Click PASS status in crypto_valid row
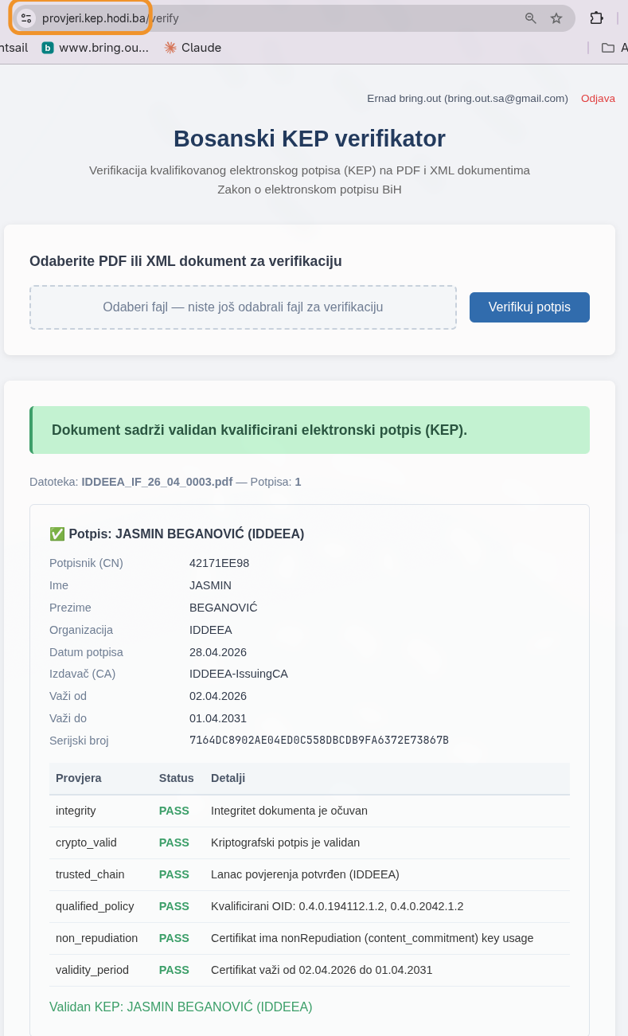The image size is (628, 1036). (x=174, y=842)
